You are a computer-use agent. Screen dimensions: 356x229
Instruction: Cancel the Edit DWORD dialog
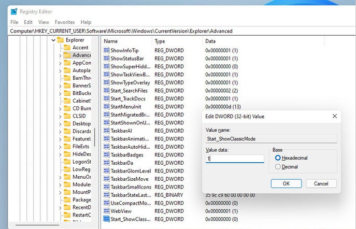[321, 183]
